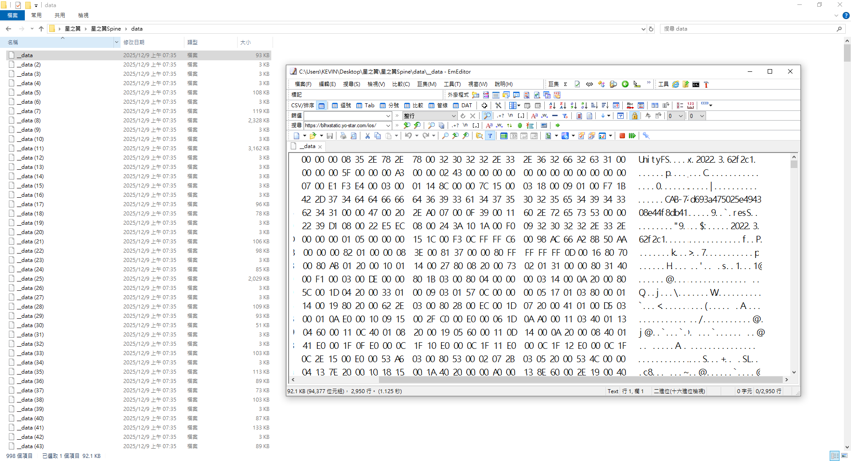The height and width of the screenshot is (461, 851).
Task: Click the EmEditor horizontal scrollbar thumb
Action: [581, 380]
